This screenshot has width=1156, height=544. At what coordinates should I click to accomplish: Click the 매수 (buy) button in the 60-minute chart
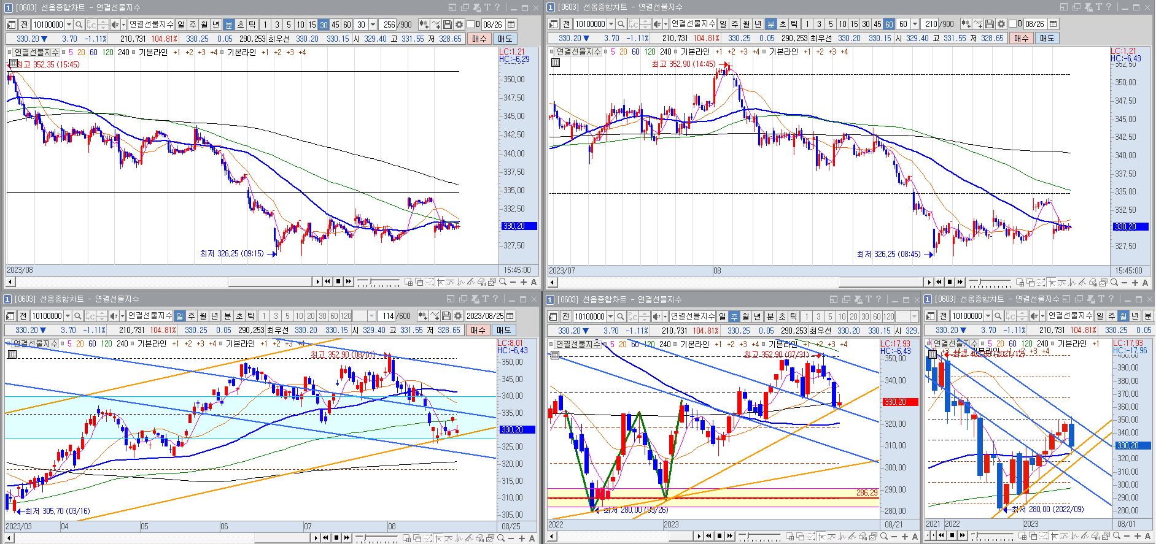click(x=1022, y=38)
